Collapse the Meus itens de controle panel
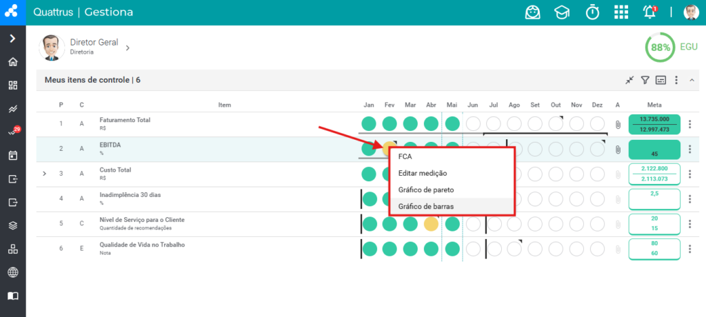This screenshot has height=317, width=706. (x=692, y=80)
